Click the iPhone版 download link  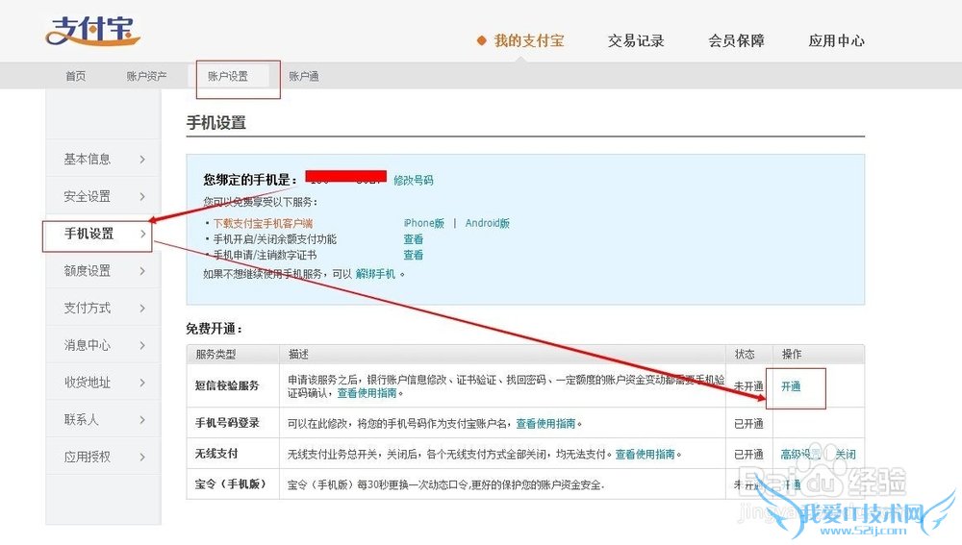423,223
